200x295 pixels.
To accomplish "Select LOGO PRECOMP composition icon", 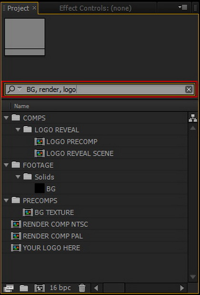I will pos(40,142).
